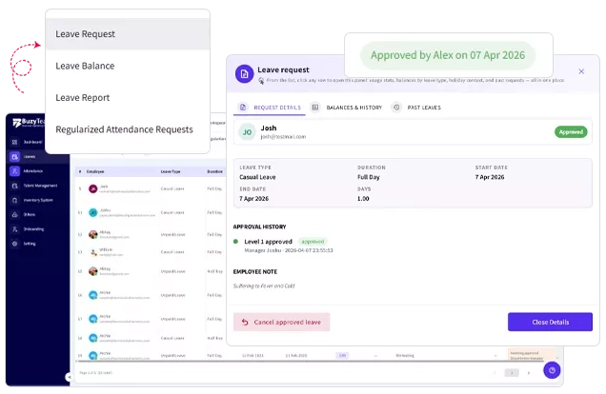Viewport: 606px width, 394px height.
Task: Click the Casual Leave value under Leave Type
Action: [x=257, y=177]
